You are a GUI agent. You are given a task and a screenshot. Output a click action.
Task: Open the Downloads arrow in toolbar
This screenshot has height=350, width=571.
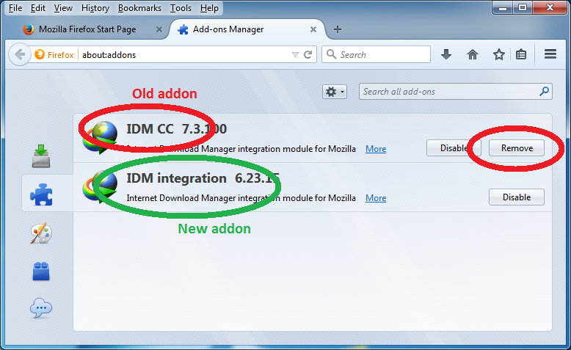[x=446, y=54]
